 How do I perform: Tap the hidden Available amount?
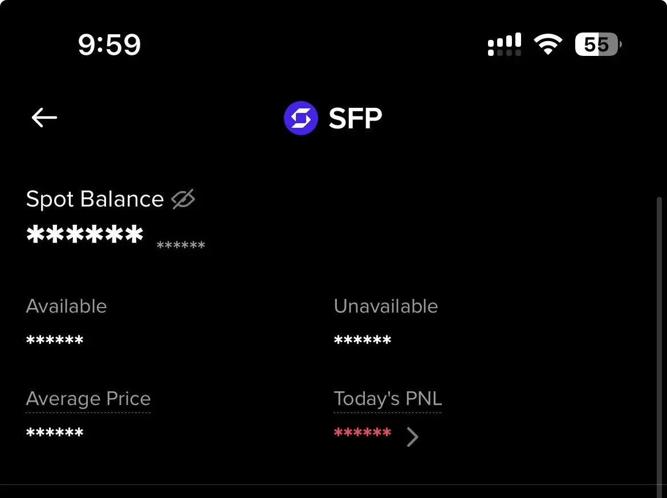click(x=55, y=339)
